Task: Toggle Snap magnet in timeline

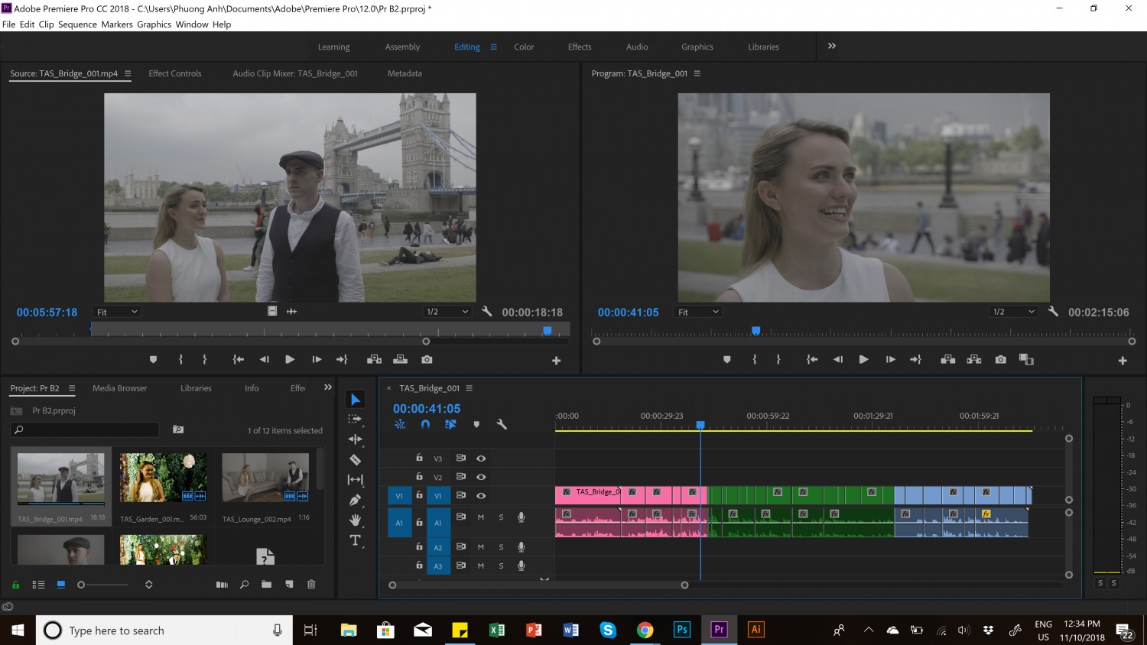Action: coord(425,424)
